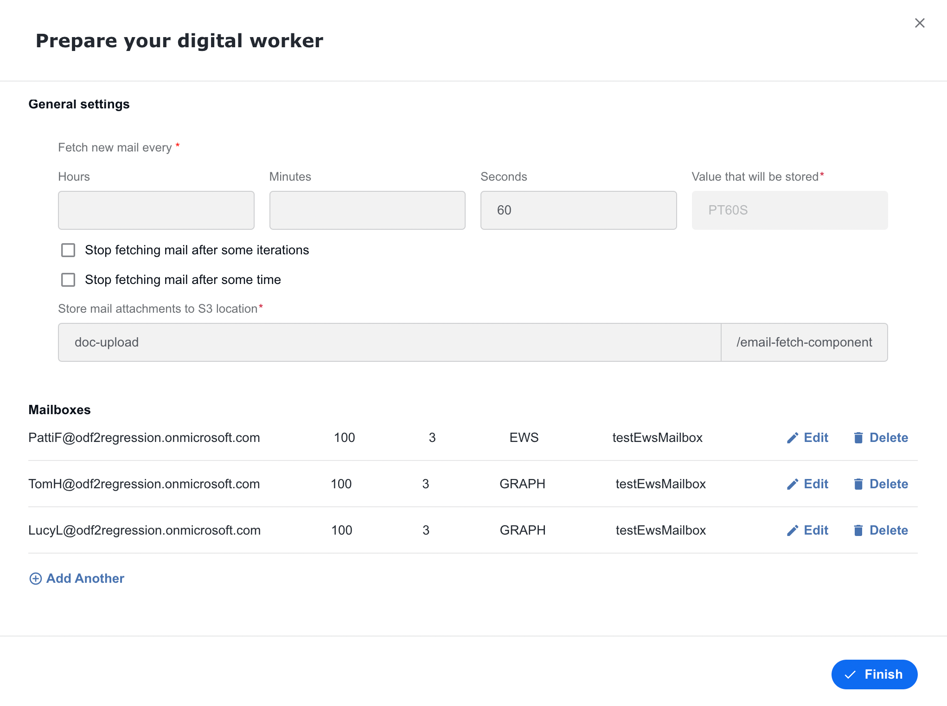
Task: Click testEwsMailbox in the TomH row
Action: coord(661,484)
